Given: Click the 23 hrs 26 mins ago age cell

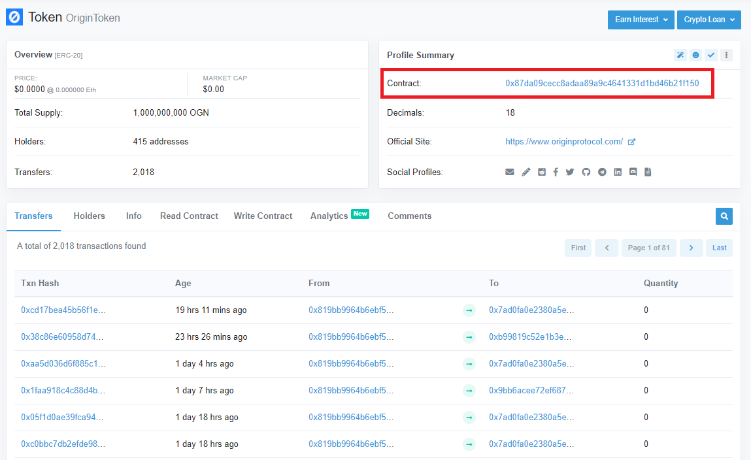Looking at the screenshot, I should 211,337.
